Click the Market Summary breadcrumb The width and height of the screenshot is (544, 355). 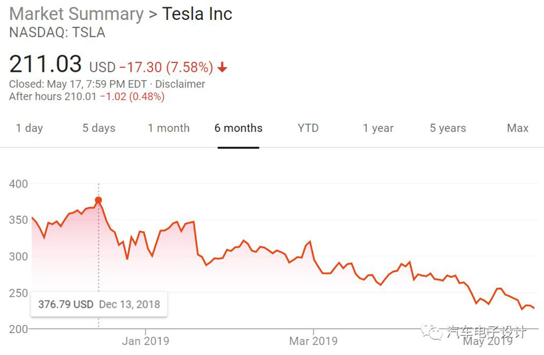click(76, 13)
